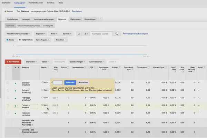The image size is (207, 138).
Task: Open Werbechancen in top navigation
Action: tap(36, 3)
